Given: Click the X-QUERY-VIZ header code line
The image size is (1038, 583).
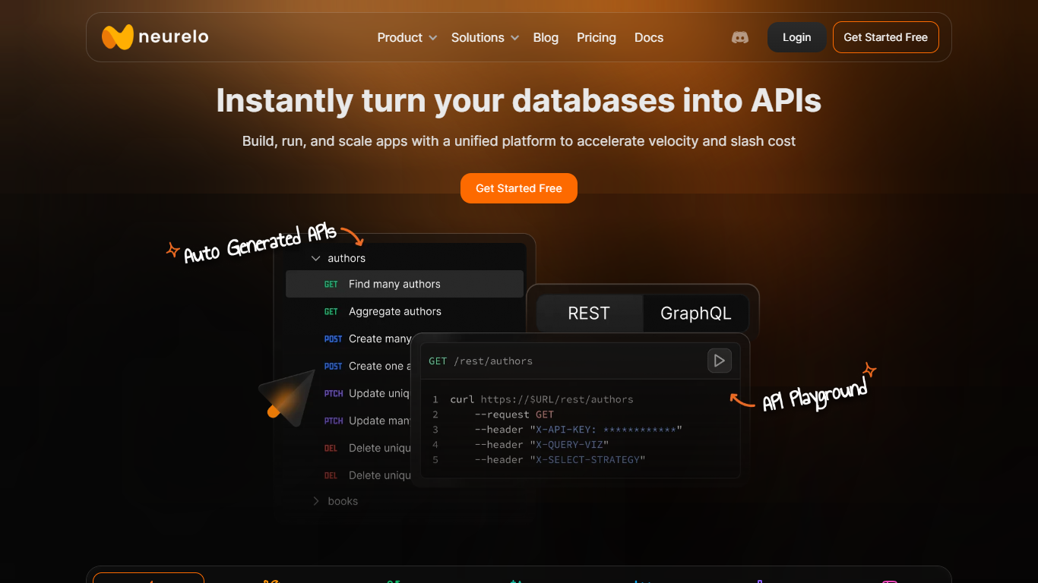Looking at the screenshot, I should tap(542, 445).
